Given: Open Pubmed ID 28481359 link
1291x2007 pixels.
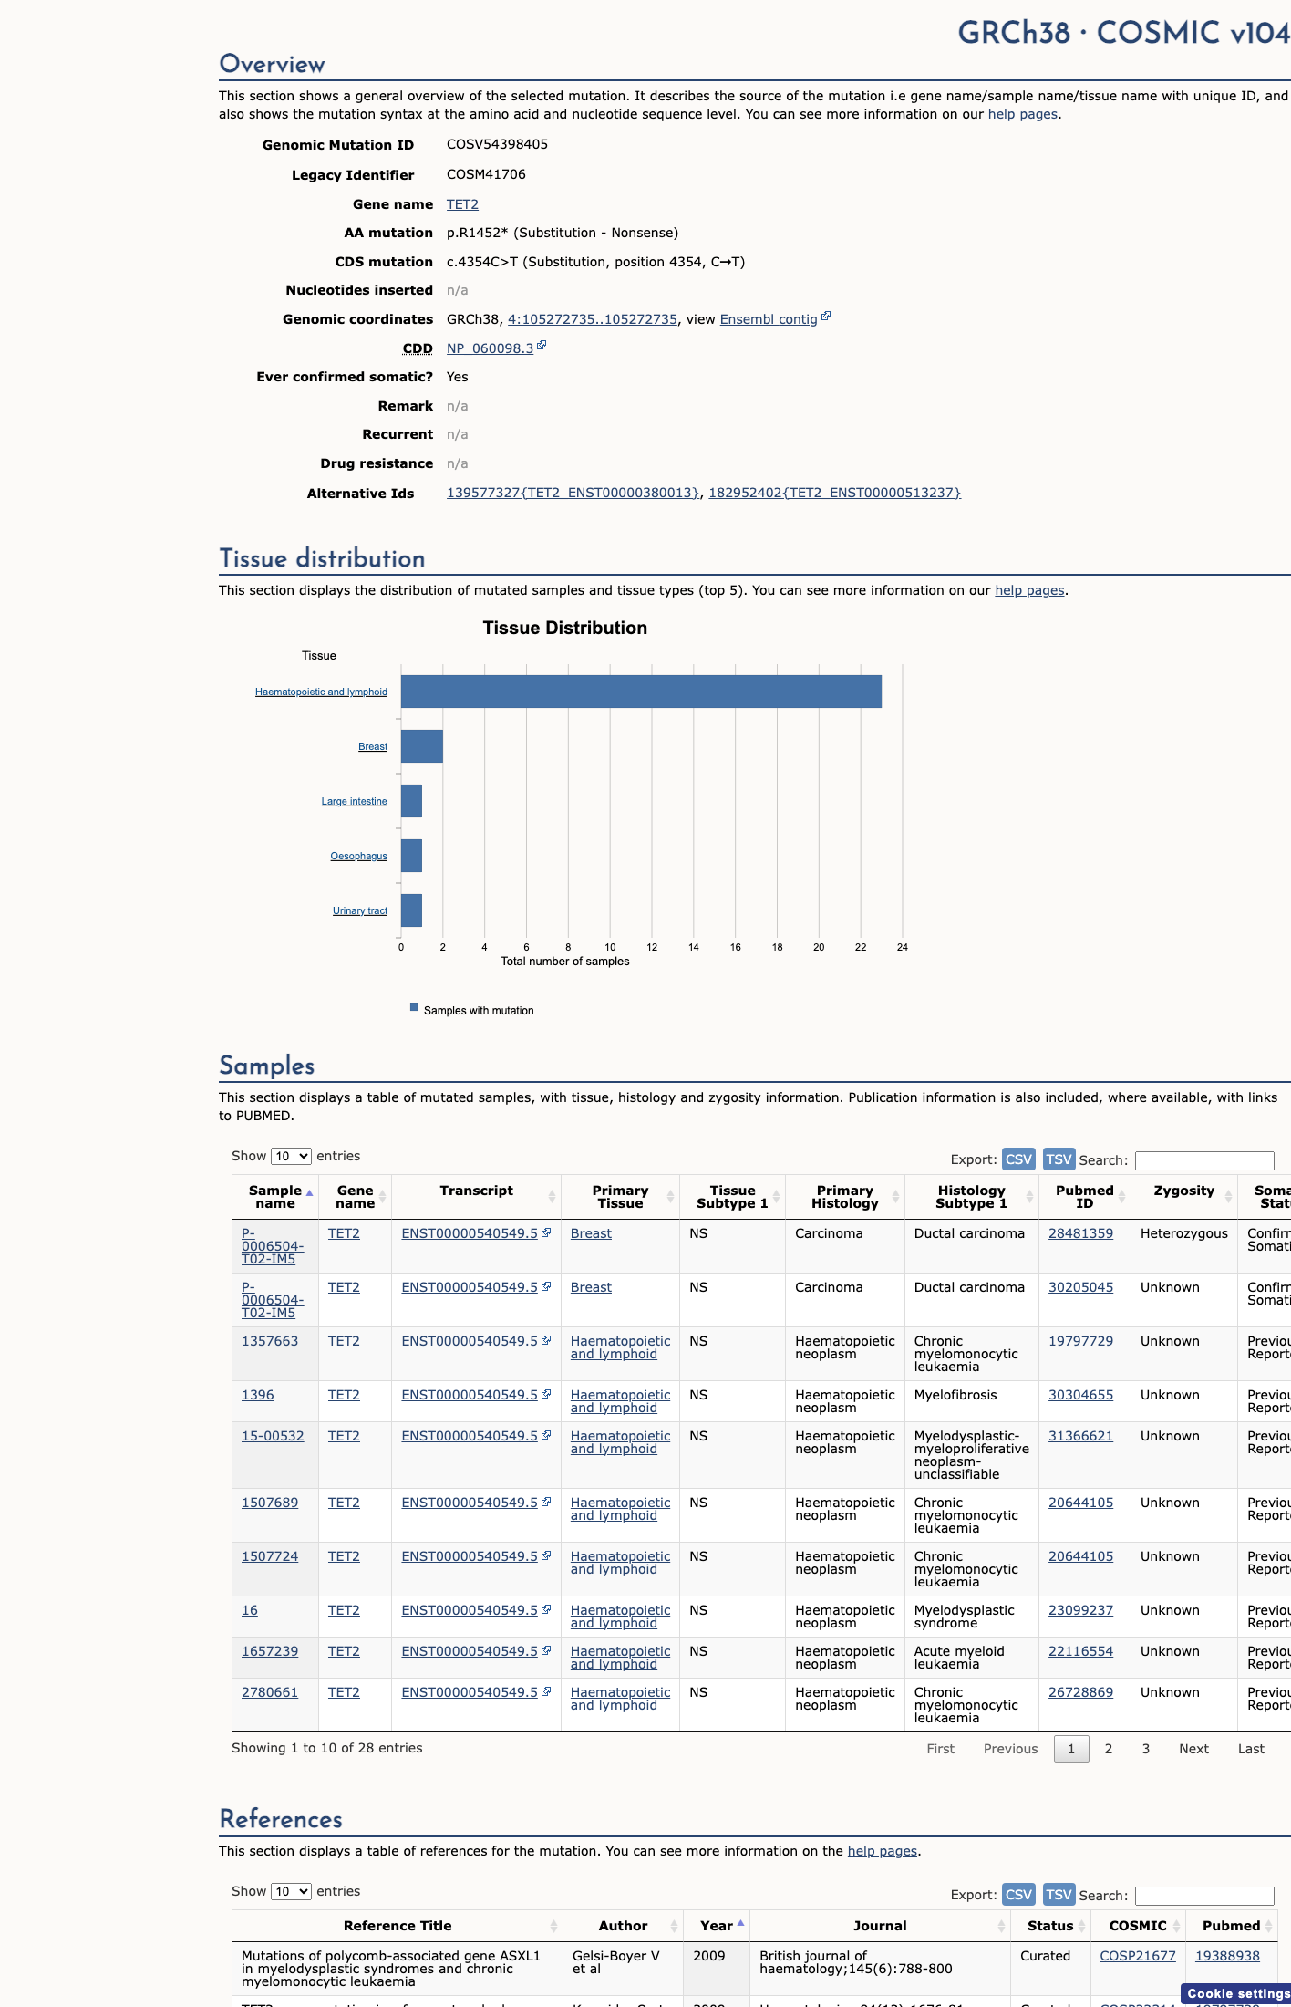Looking at the screenshot, I should click(x=1080, y=1233).
